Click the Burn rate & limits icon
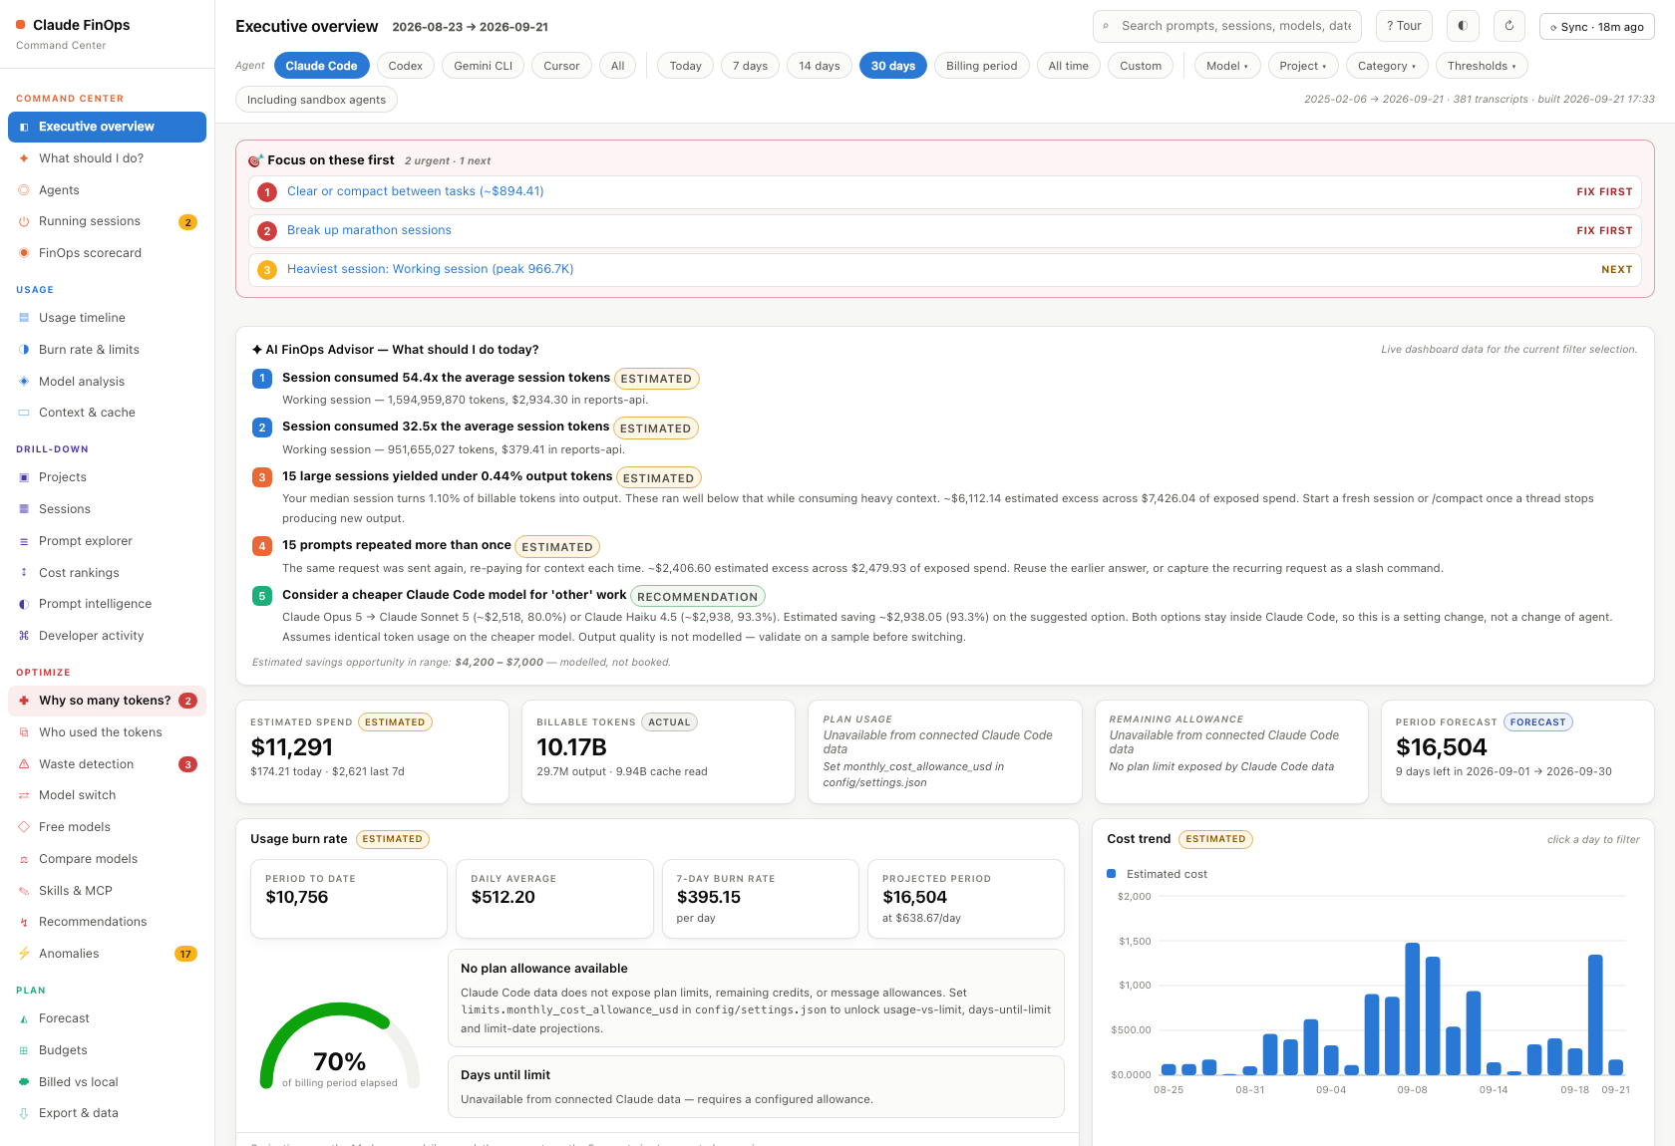This screenshot has width=1675, height=1146. (x=24, y=350)
